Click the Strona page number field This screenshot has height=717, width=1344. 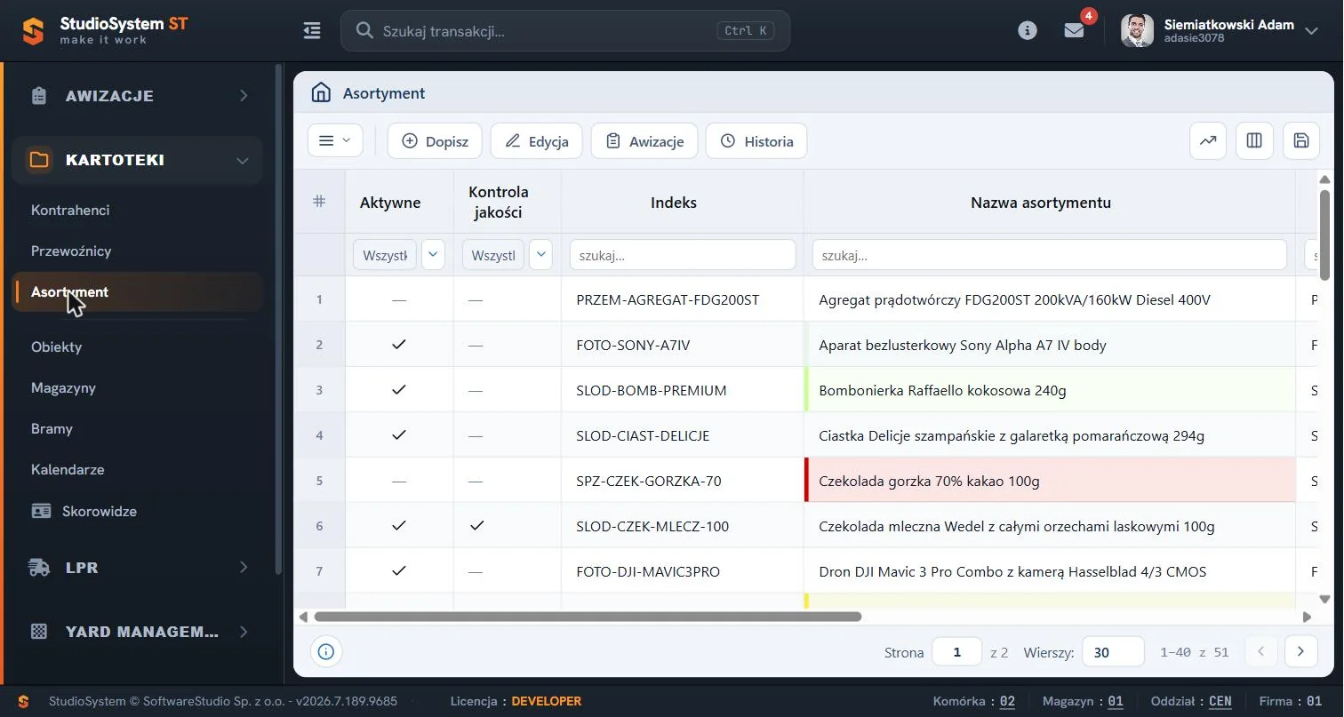(956, 652)
